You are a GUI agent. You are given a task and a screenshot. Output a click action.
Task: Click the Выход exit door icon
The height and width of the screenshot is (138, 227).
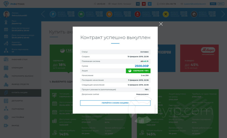coord(6,126)
